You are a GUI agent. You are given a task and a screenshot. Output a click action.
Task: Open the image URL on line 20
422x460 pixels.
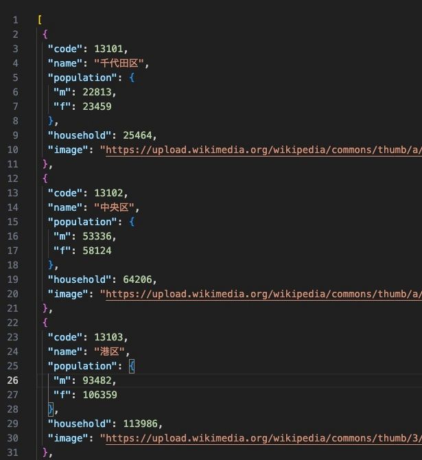[x=261, y=294]
